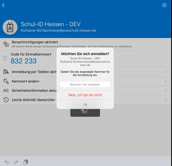
Task: Expand the Sicherheitsinformation row chevron
Action: tap(166, 91)
